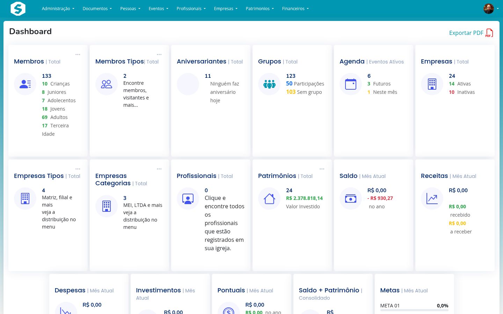The image size is (503, 314).
Task: Click the '18 Jovens' row
Action: tap(53, 109)
